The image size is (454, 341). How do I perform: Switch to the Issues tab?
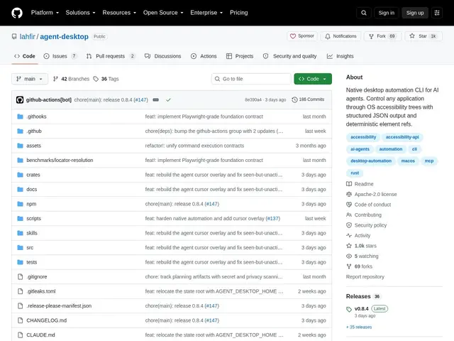click(x=60, y=56)
